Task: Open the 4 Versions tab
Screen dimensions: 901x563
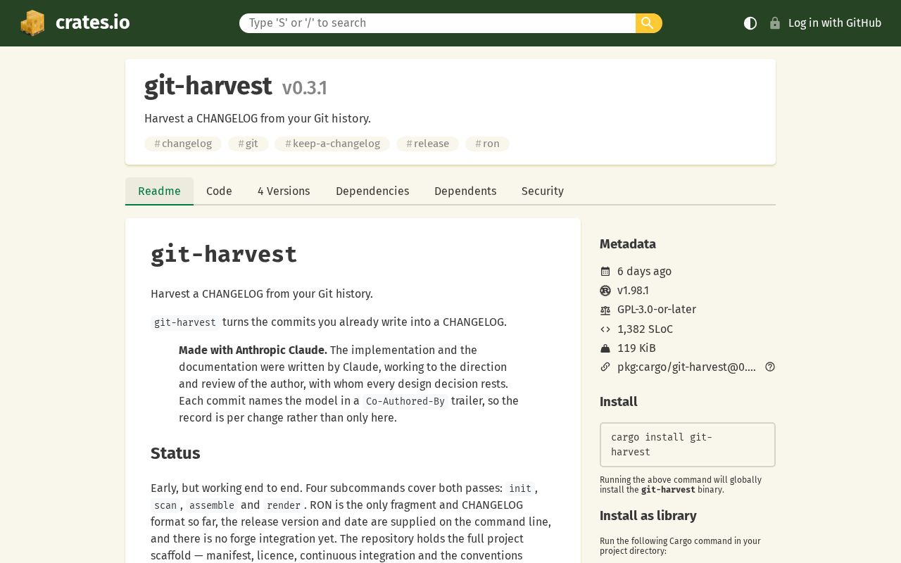Action: [284, 191]
